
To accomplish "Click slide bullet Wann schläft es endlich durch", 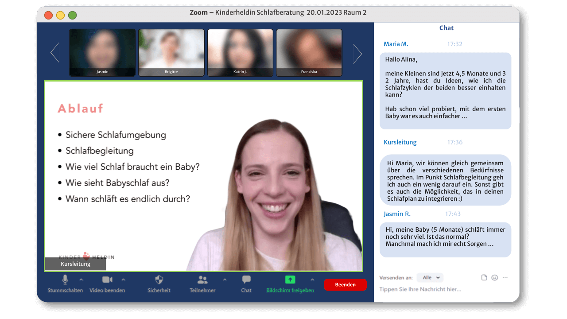I will pyautogui.click(x=128, y=198).
